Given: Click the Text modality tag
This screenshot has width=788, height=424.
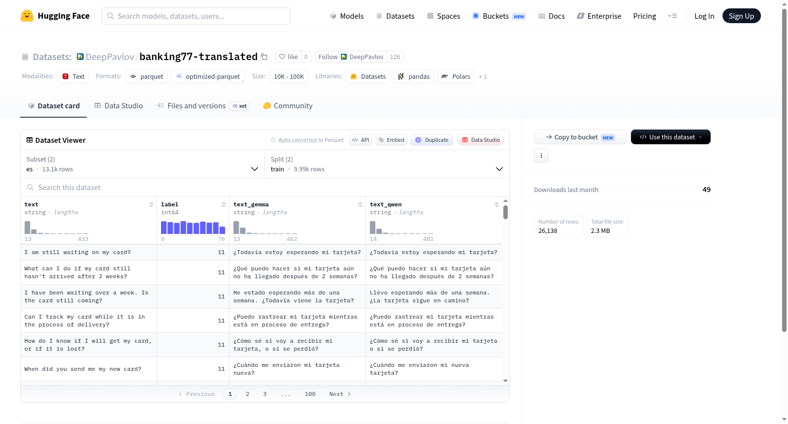Looking at the screenshot, I should (73, 76).
